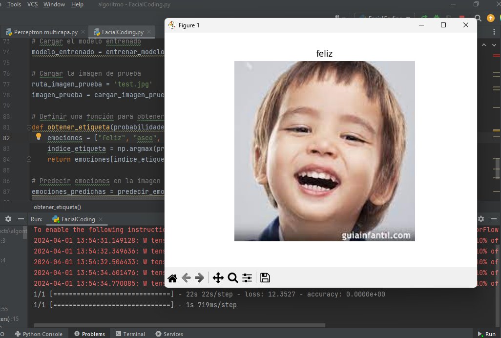The height and width of the screenshot is (338, 501).
Task: Open the FacialCoding run configuration dropdown
Action: (386, 16)
